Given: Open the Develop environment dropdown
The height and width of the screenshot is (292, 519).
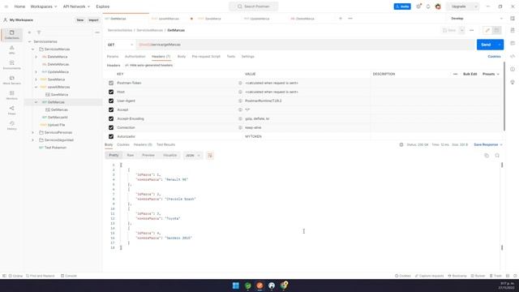Looking at the screenshot, I should coord(477,19).
